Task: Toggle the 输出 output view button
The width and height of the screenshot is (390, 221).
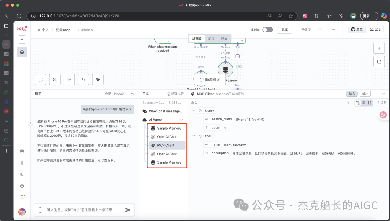Action: click(365, 94)
